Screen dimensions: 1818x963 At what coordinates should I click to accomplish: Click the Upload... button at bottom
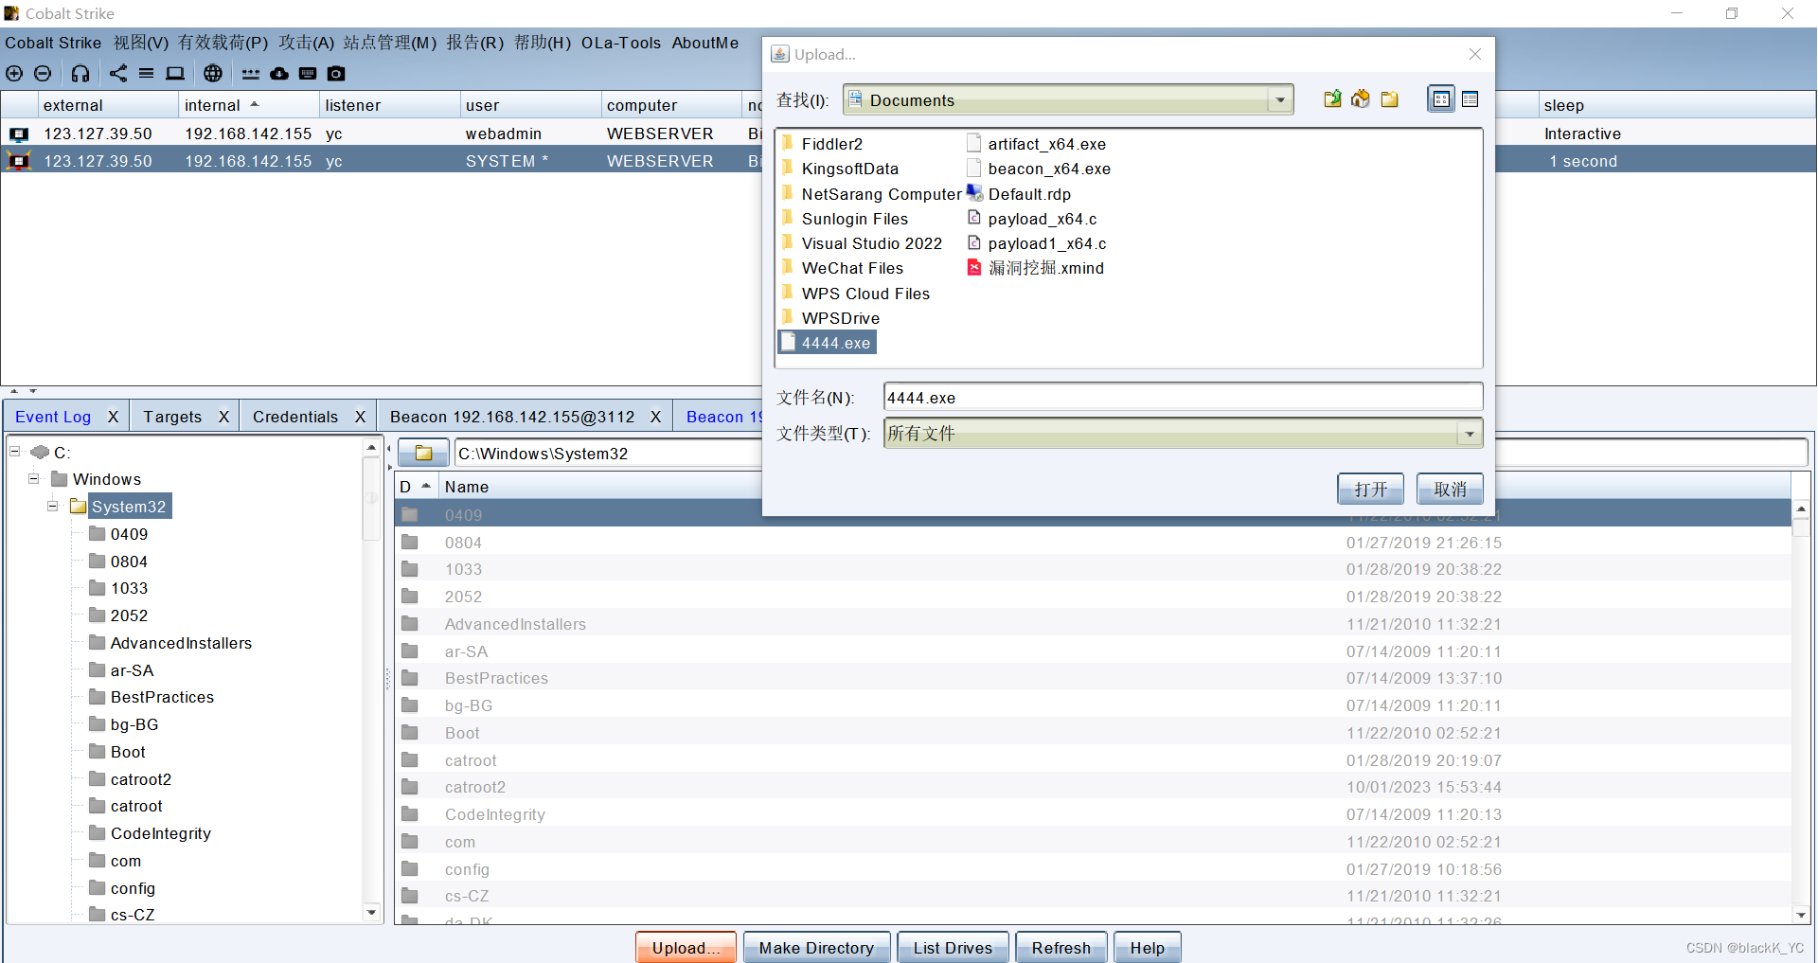coord(686,948)
